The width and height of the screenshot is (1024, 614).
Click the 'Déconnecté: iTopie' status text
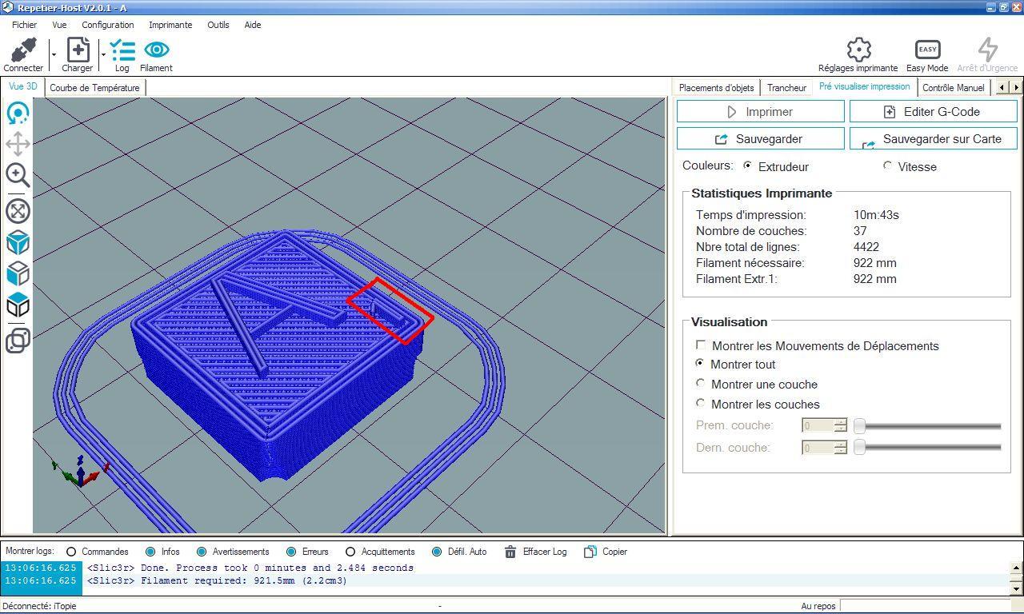(38, 606)
